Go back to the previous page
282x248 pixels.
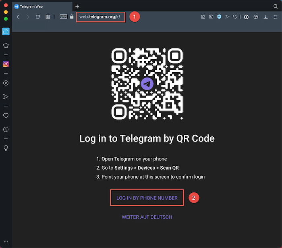click(18, 17)
